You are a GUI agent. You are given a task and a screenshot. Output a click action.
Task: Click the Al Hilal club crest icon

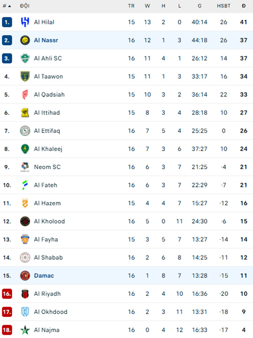[x=25, y=22]
